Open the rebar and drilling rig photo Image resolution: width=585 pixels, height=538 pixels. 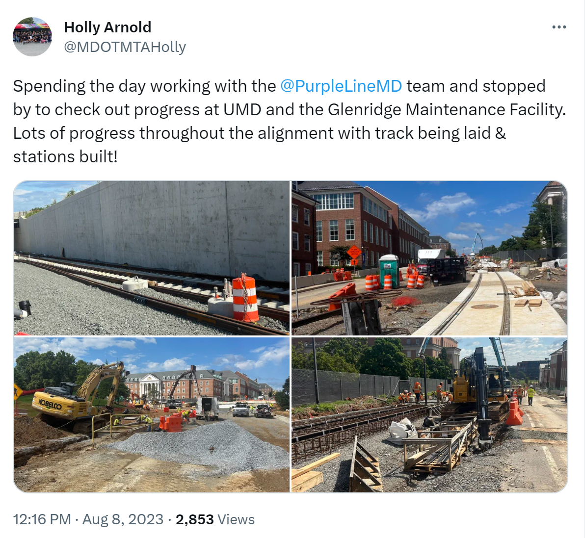pyautogui.click(x=429, y=414)
